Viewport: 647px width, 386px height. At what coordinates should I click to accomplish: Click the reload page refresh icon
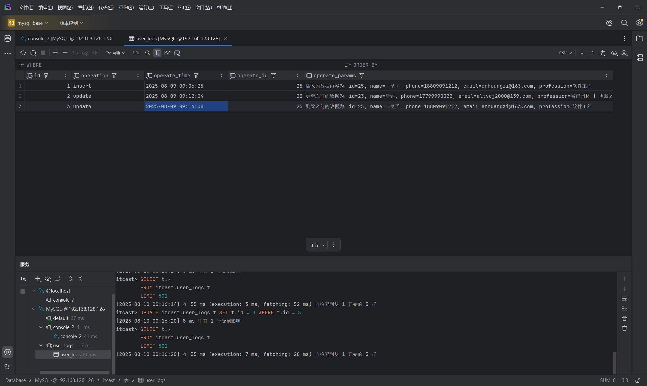pos(23,53)
